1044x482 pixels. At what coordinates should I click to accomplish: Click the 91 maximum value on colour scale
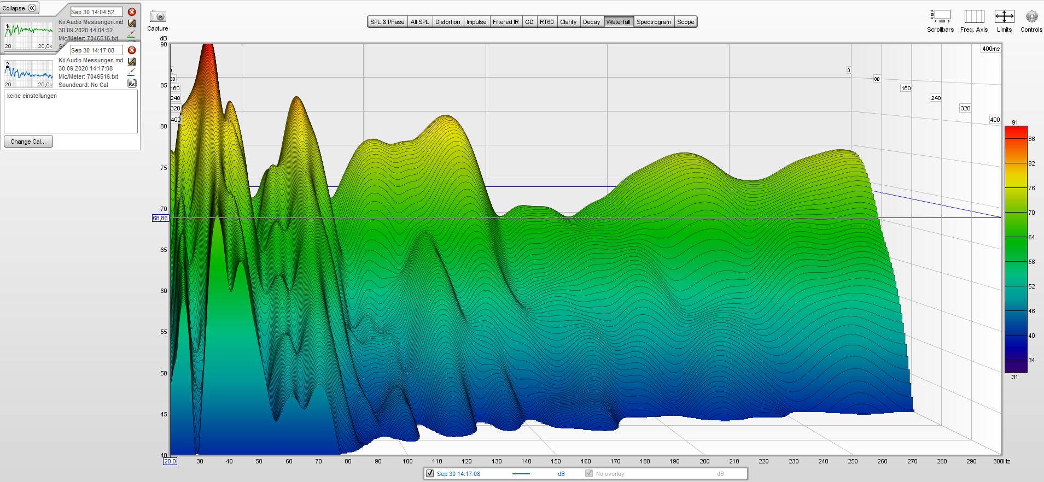click(1015, 122)
